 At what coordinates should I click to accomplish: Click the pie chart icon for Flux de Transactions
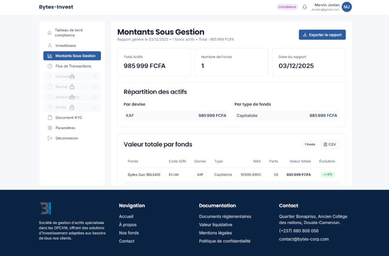click(x=50, y=66)
